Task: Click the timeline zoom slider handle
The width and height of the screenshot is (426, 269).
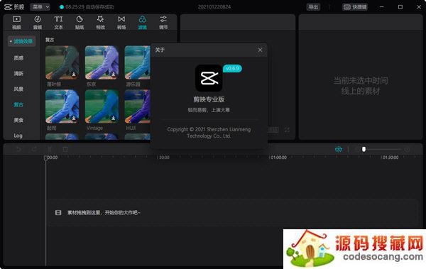Action: (x=364, y=149)
